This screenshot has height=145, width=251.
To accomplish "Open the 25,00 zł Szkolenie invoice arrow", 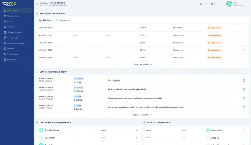I will (244, 28).
